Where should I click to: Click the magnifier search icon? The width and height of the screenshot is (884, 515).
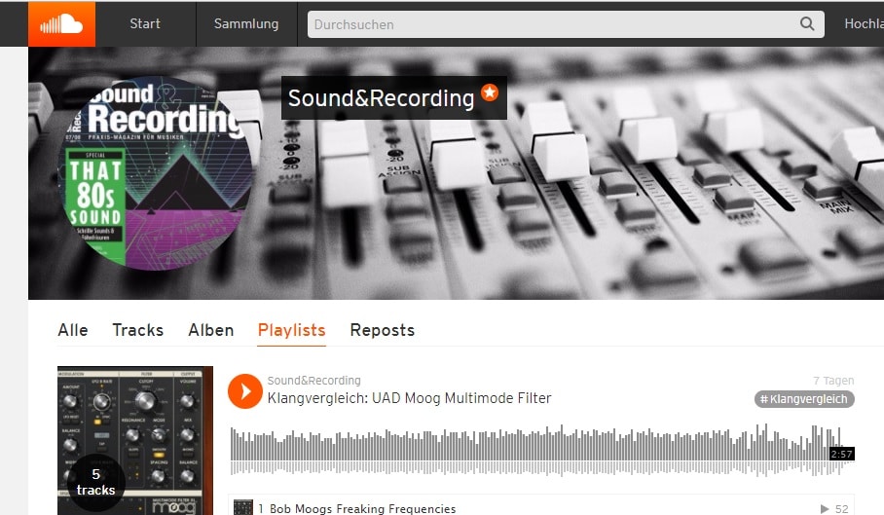click(x=807, y=23)
